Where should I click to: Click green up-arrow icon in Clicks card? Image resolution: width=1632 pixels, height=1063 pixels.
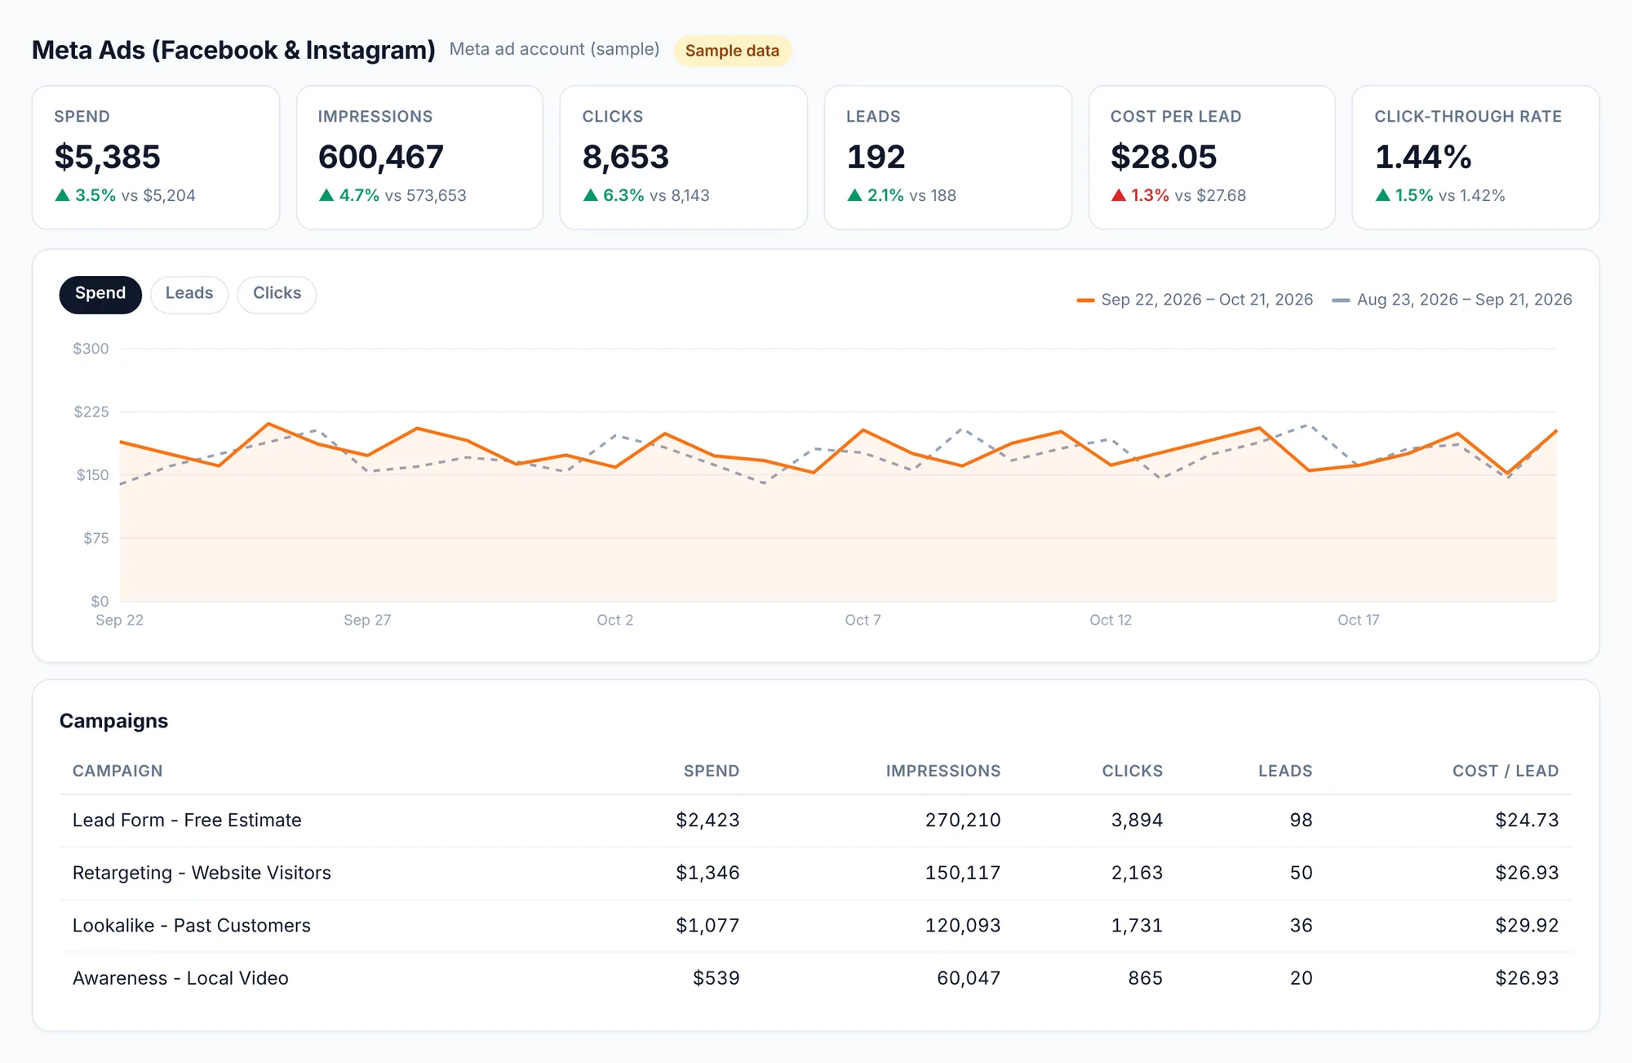[x=591, y=195]
